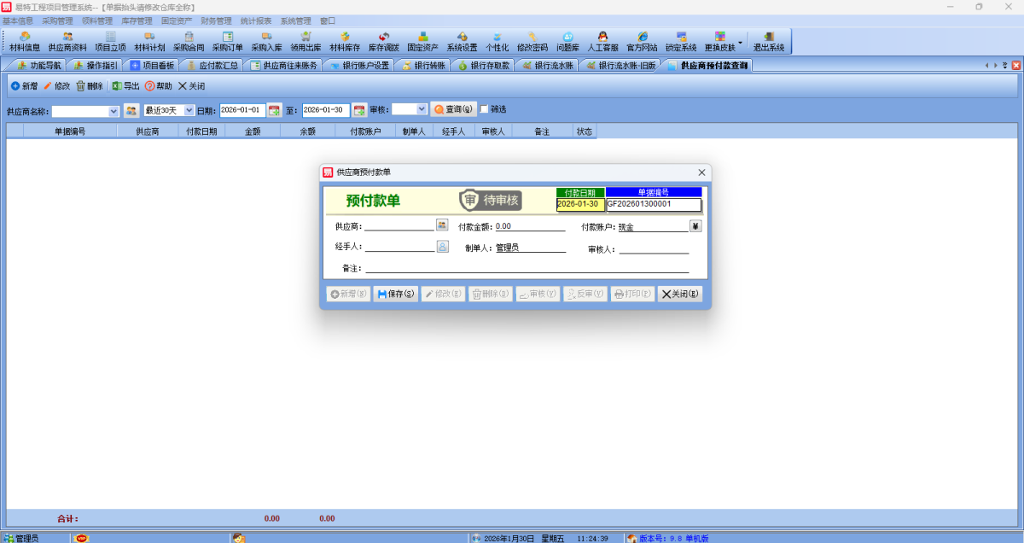Viewport: 1024px width, 543px height.
Task: Switch to the 银行转账 tab
Action: coord(423,66)
